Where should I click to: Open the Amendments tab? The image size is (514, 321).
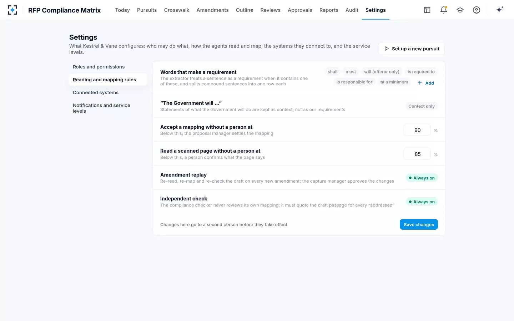pyautogui.click(x=213, y=10)
